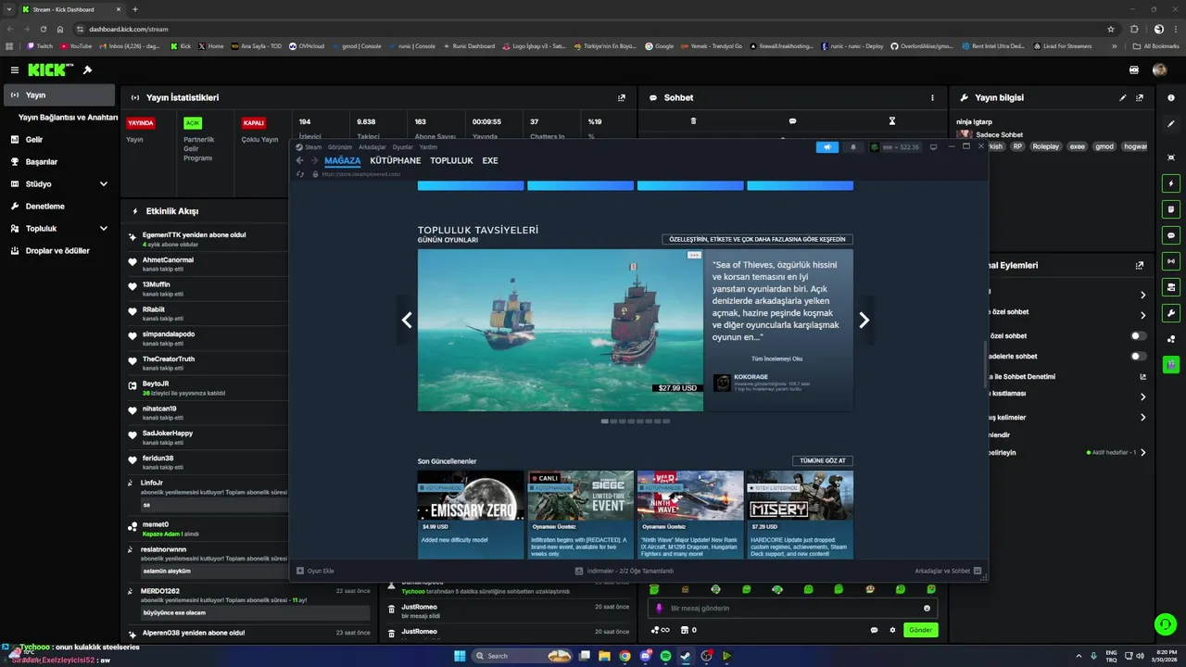This screenshot has height=667, width=1186.
Task: Open Spotify from Windows taskbar
Action: [x=665, y=656]
